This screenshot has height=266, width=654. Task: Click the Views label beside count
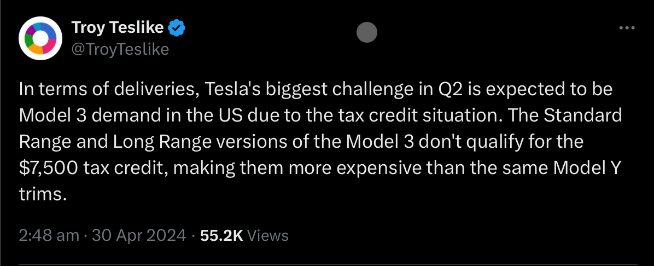(x=268, y=235)
